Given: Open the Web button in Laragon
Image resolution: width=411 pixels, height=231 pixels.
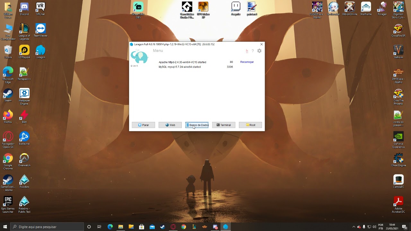Looking at the screenshot, I should (x=170, y=125).
